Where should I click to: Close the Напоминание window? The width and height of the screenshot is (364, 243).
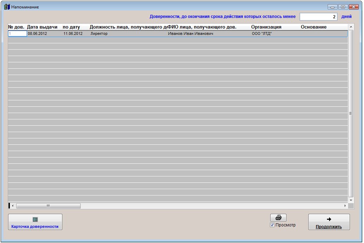[353, 7]
